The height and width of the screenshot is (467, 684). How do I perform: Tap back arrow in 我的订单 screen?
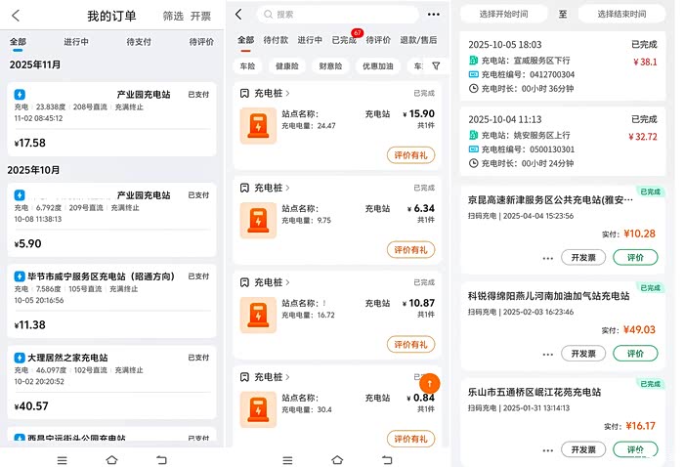(16, 16)
